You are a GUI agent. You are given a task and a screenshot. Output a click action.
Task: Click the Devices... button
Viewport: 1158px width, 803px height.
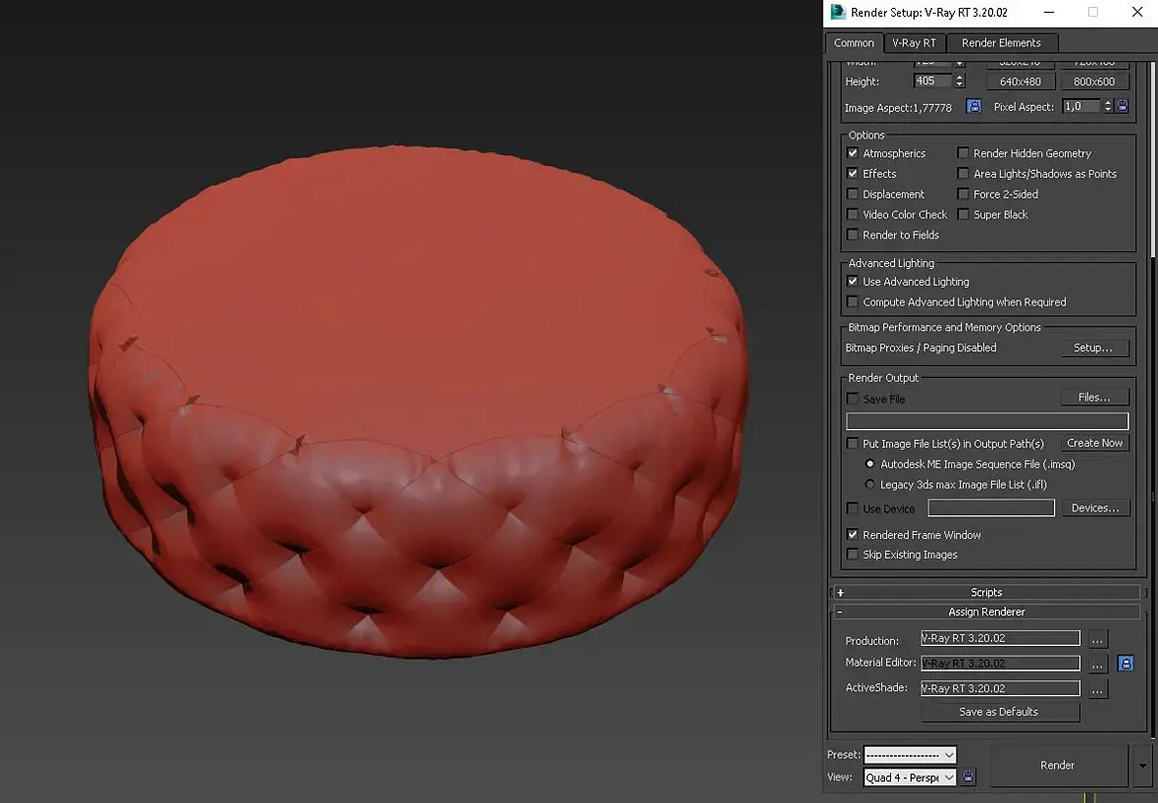1094,509
